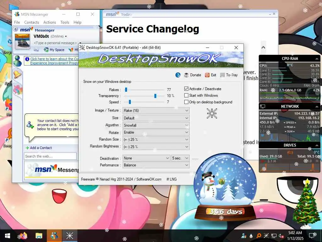Image resolution: width=322 pixels, height=242 pixels.
Task: Click the MSN Messenger display picture
Action: 22,41
